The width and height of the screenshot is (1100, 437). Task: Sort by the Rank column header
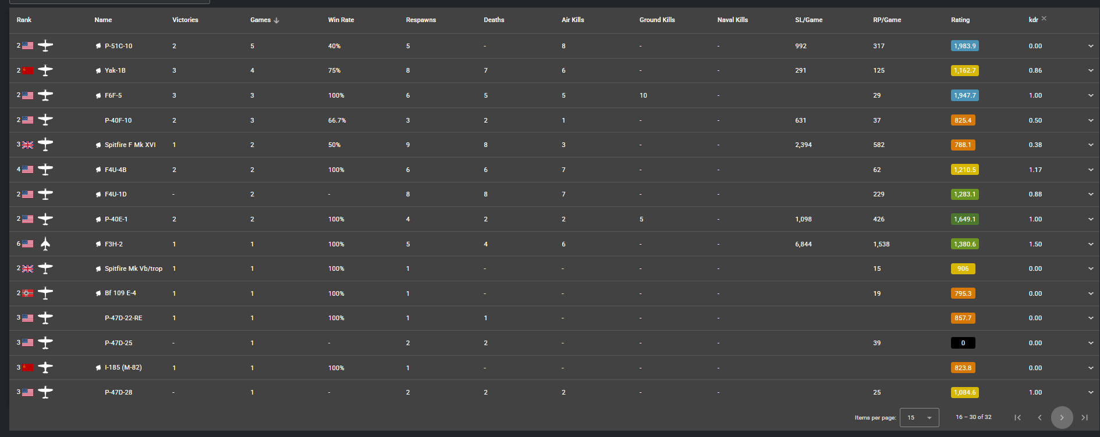click(24, 20)
